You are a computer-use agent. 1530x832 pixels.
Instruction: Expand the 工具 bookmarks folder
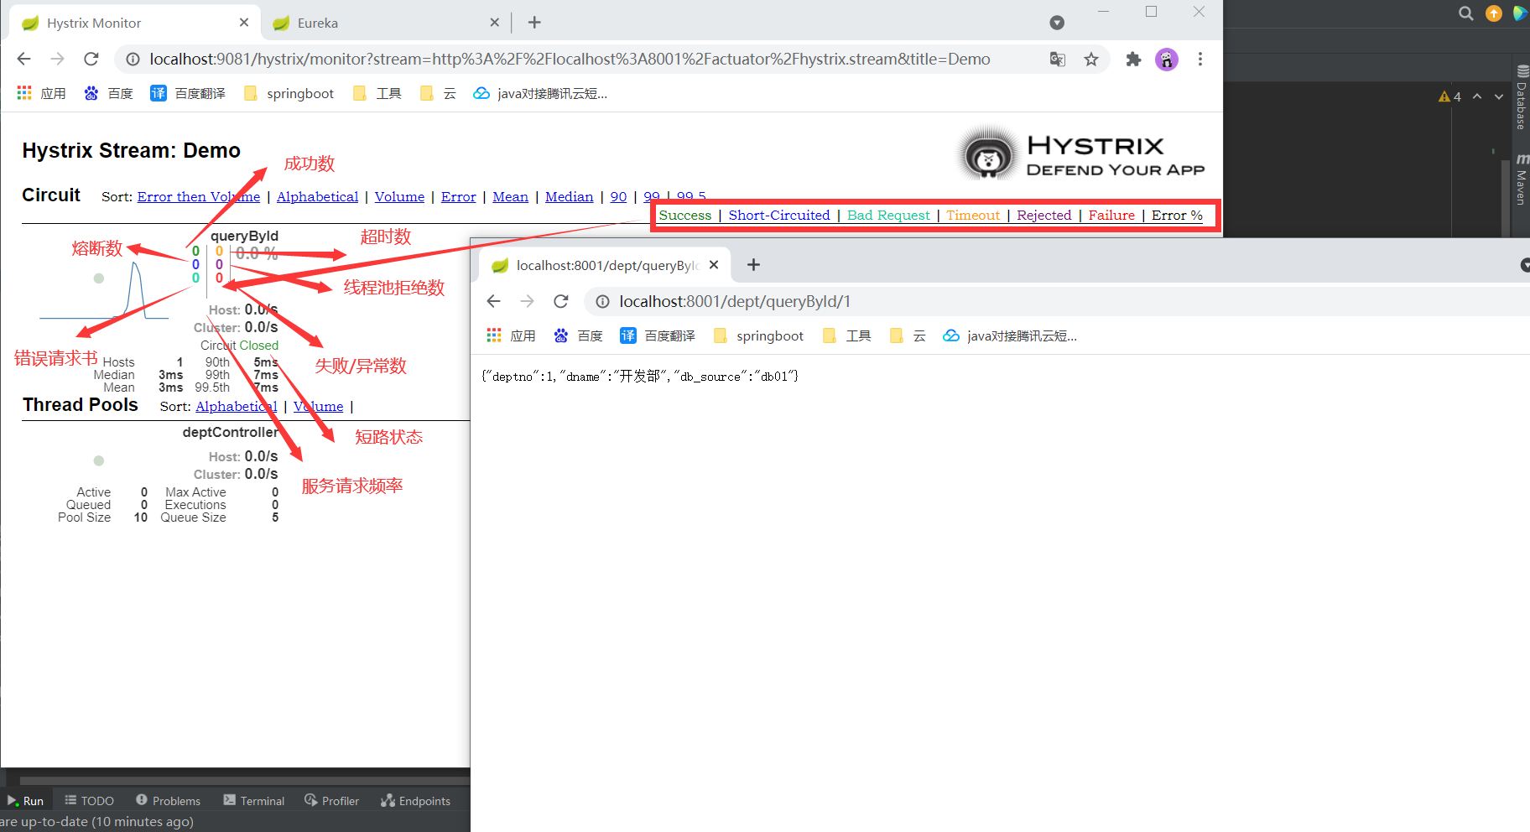(377, 93)
